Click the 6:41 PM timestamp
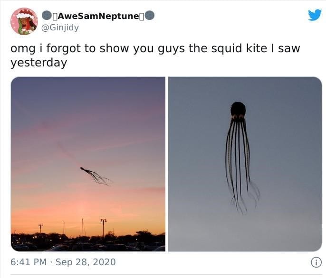This screenshot has height=278, width=326. click(x=29, y=262)
